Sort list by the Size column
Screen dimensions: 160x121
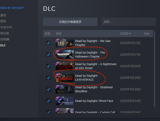(147, 34)
